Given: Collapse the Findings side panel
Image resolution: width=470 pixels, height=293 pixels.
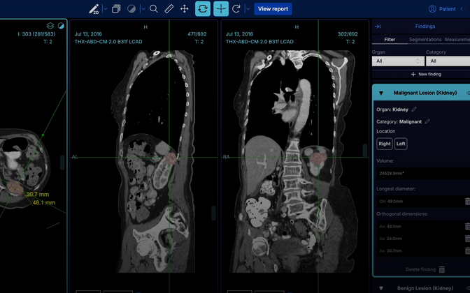Looking at the screenshot, I should tap(378, 27).
